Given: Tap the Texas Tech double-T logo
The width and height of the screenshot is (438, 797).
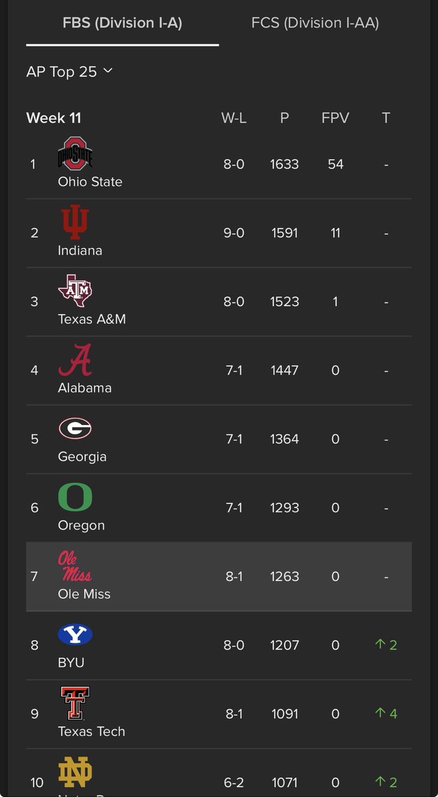Looking at the screenshot, I should click(x=75, y=703).
